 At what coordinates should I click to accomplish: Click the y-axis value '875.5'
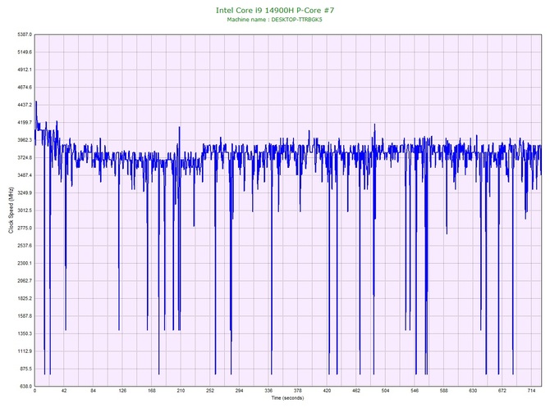(25, 369)
